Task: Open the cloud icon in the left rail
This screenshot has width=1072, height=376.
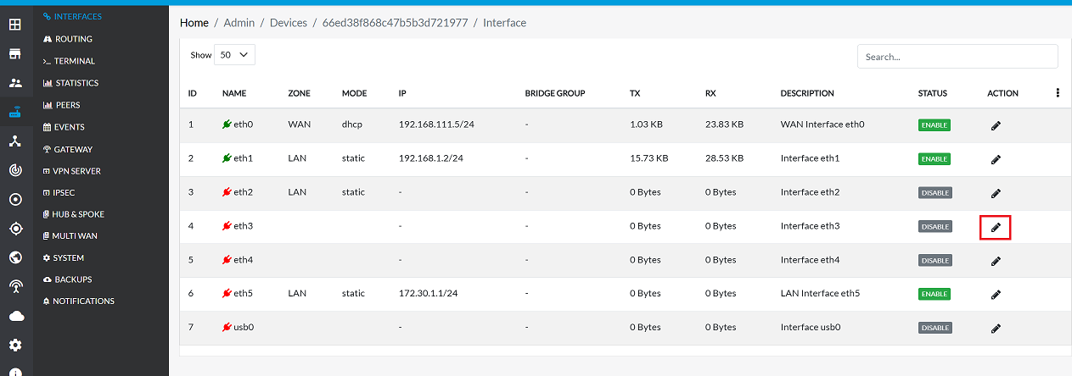Action: point(15,316)
